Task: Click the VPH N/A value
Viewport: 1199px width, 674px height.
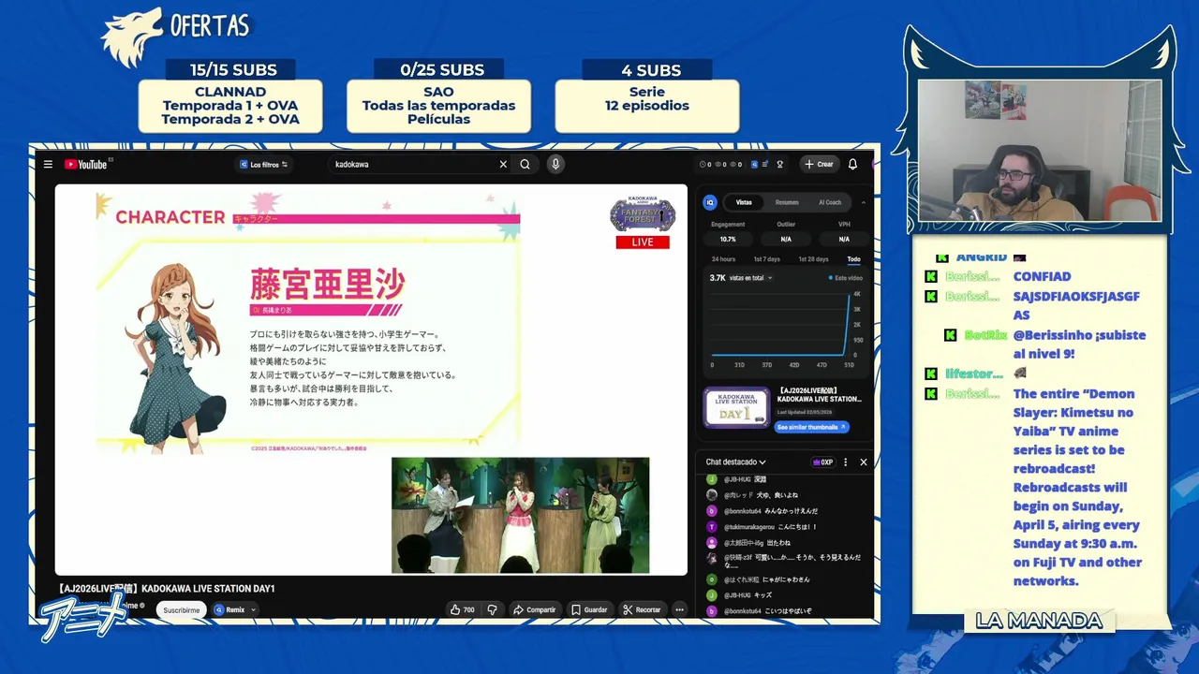Action: 844,239
